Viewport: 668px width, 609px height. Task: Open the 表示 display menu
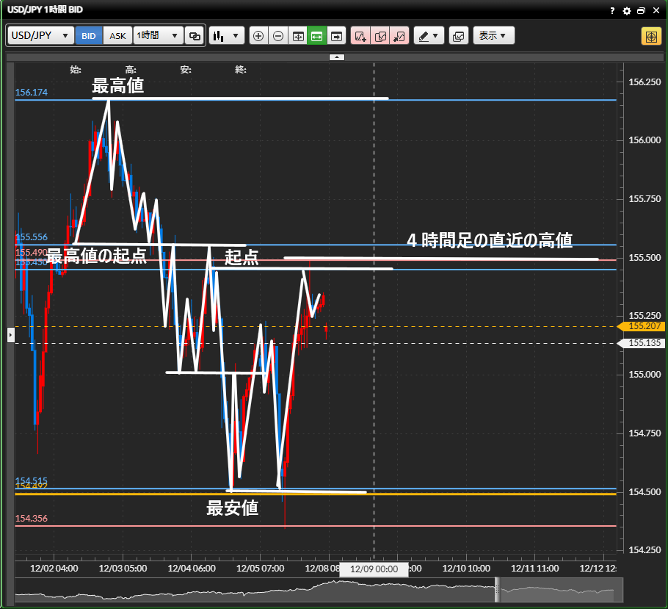(x=493, y=35)
